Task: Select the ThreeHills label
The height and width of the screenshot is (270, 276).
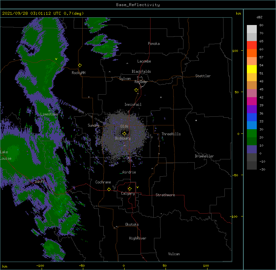Action: [171, 134]
